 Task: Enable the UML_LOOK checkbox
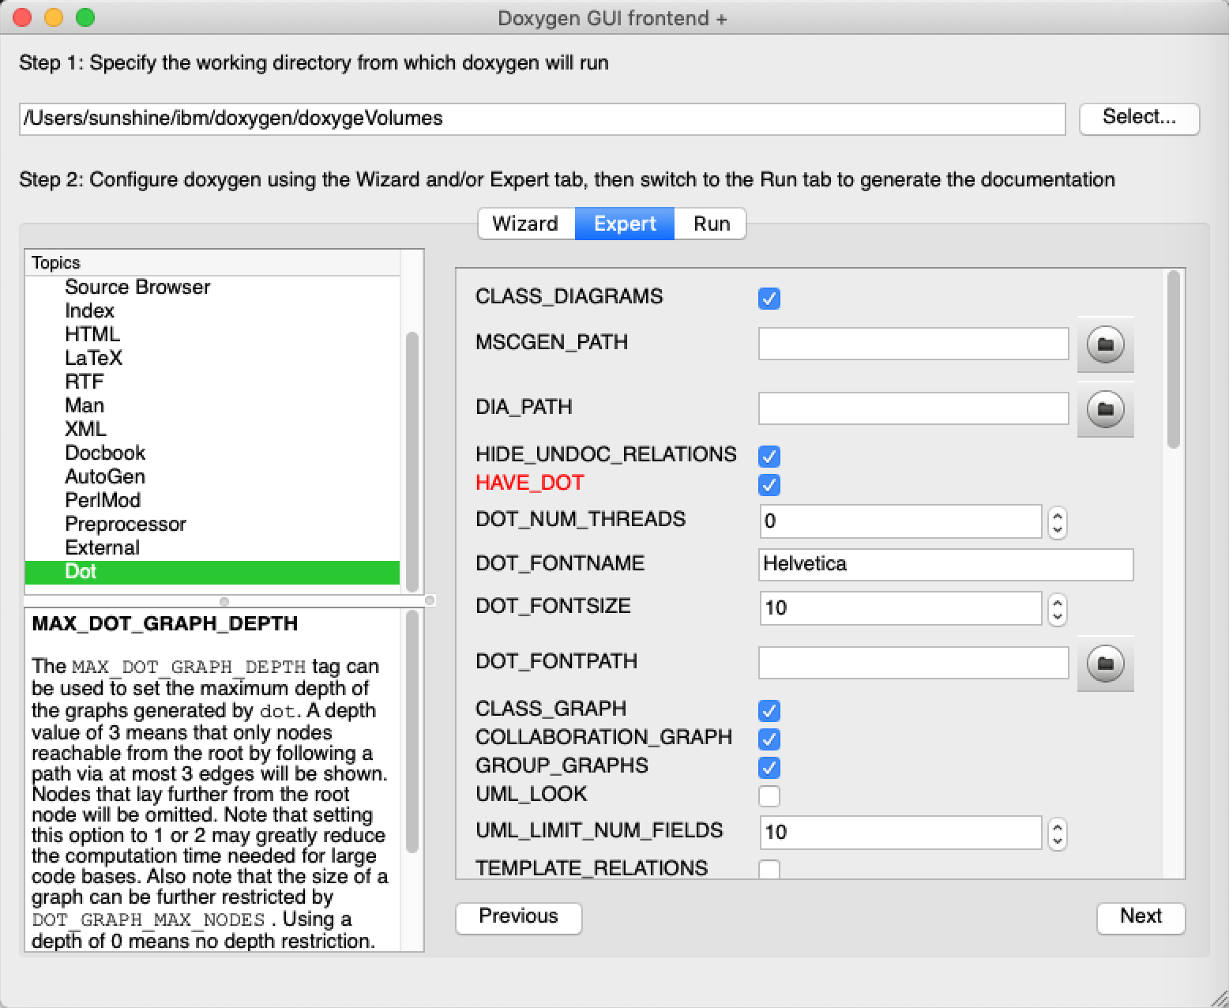(769, 795)
